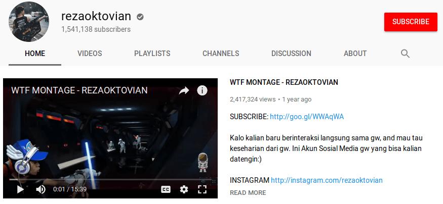
Task: Subscribe to the rezaoktovian channel
Action: click(x=411, y=22)
